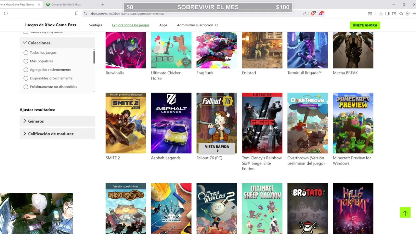Open the Ventajas menu item
The height and width of the screenshot is (234, 416).
click(x=96, y=25)
